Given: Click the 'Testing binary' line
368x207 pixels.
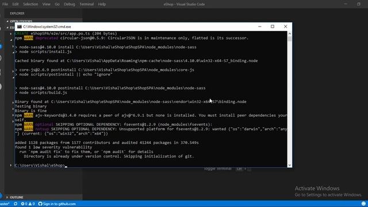Looking at the screenshot, I should 30,106.
